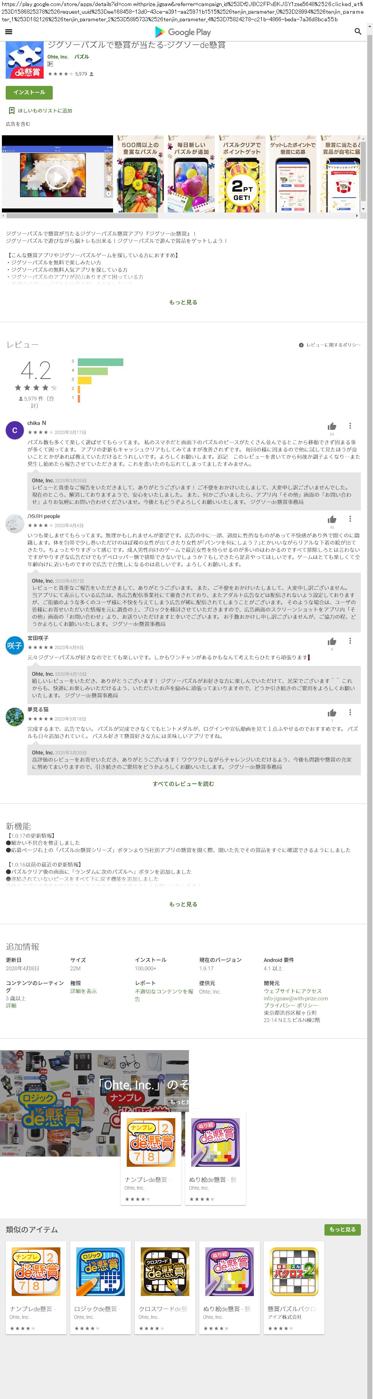Open プライバシー ポリシー link
Image resolution: width=373 pixels, height=1399 pixels.
click(x=291, y=1005)
